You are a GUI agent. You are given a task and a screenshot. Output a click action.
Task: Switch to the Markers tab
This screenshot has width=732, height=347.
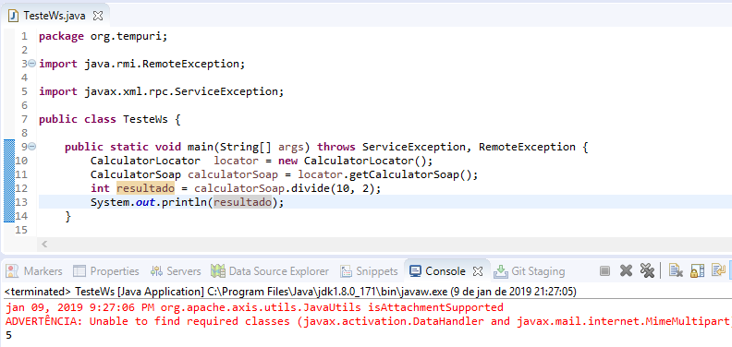(x=34, y=271)
